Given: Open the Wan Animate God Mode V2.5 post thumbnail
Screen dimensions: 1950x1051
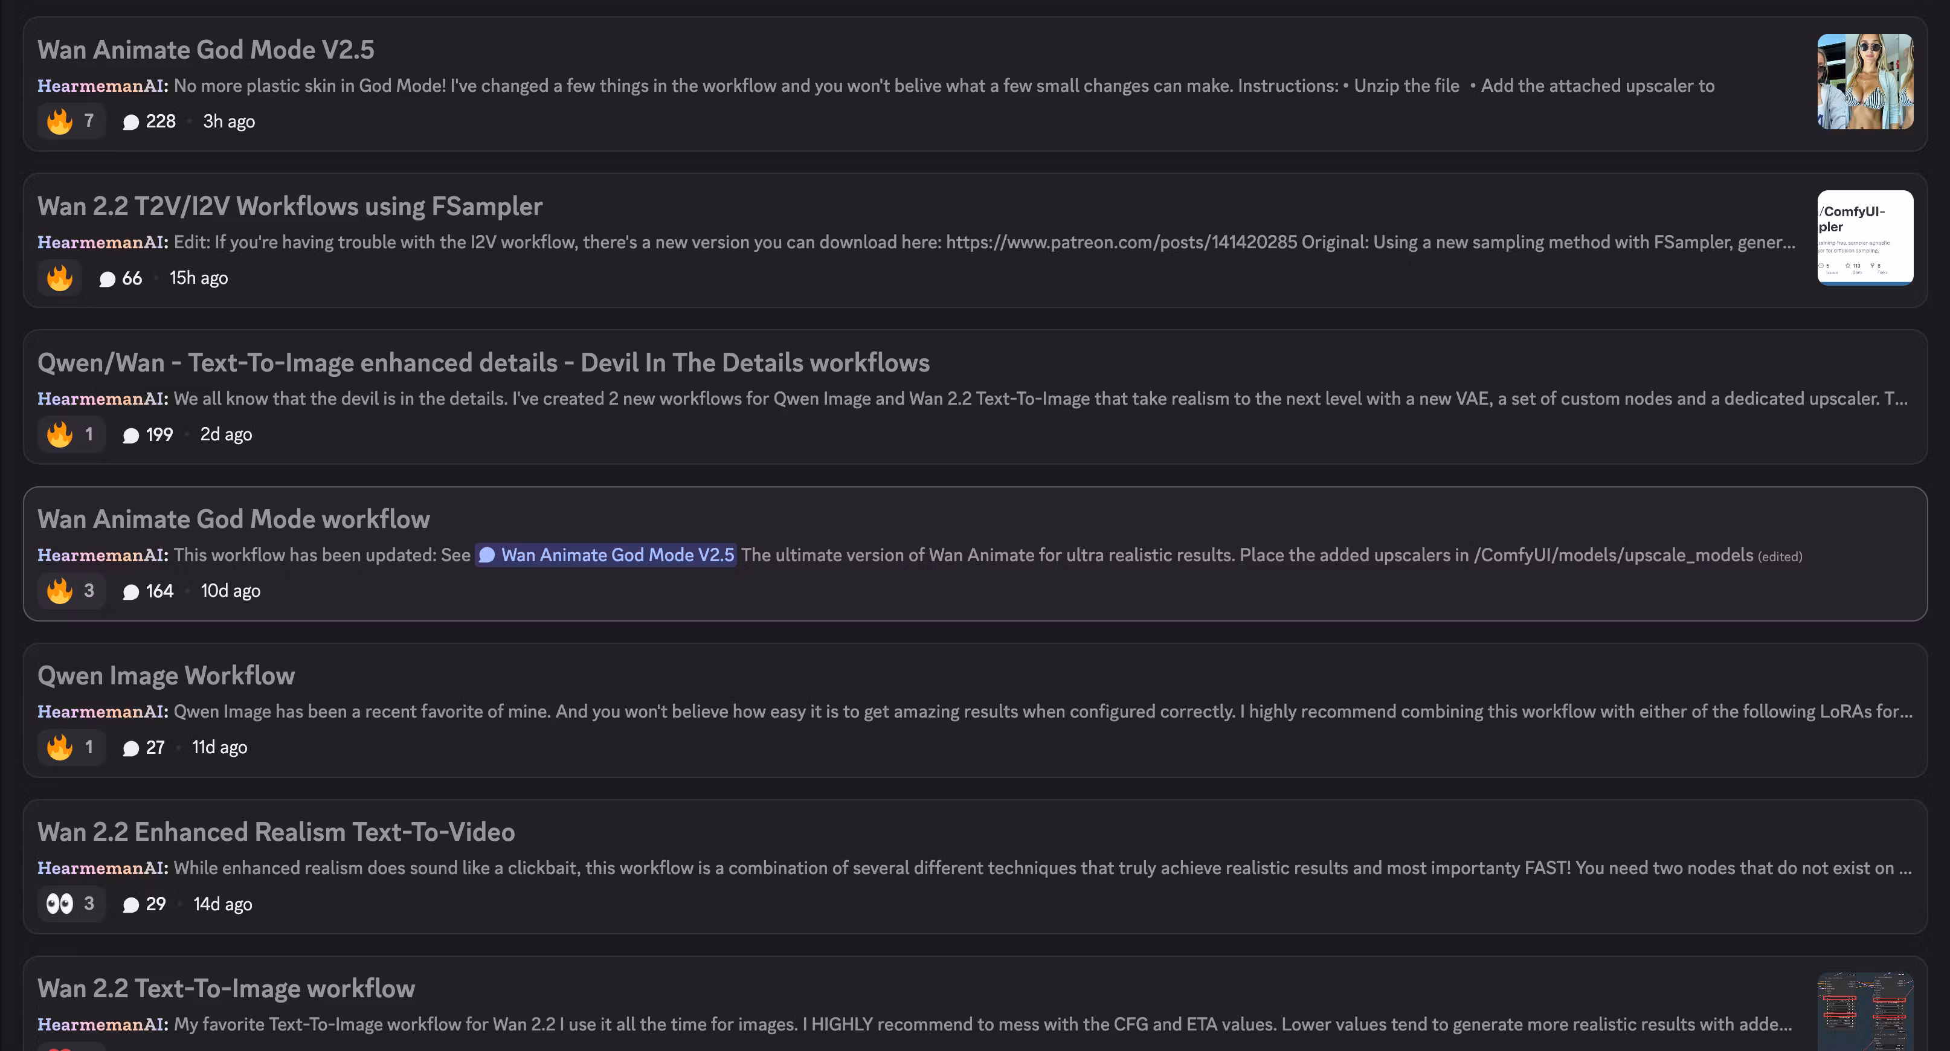Looking at the screenshot, I should pos(1865,82).
